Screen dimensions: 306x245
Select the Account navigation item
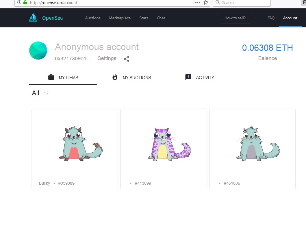(290, 18)
